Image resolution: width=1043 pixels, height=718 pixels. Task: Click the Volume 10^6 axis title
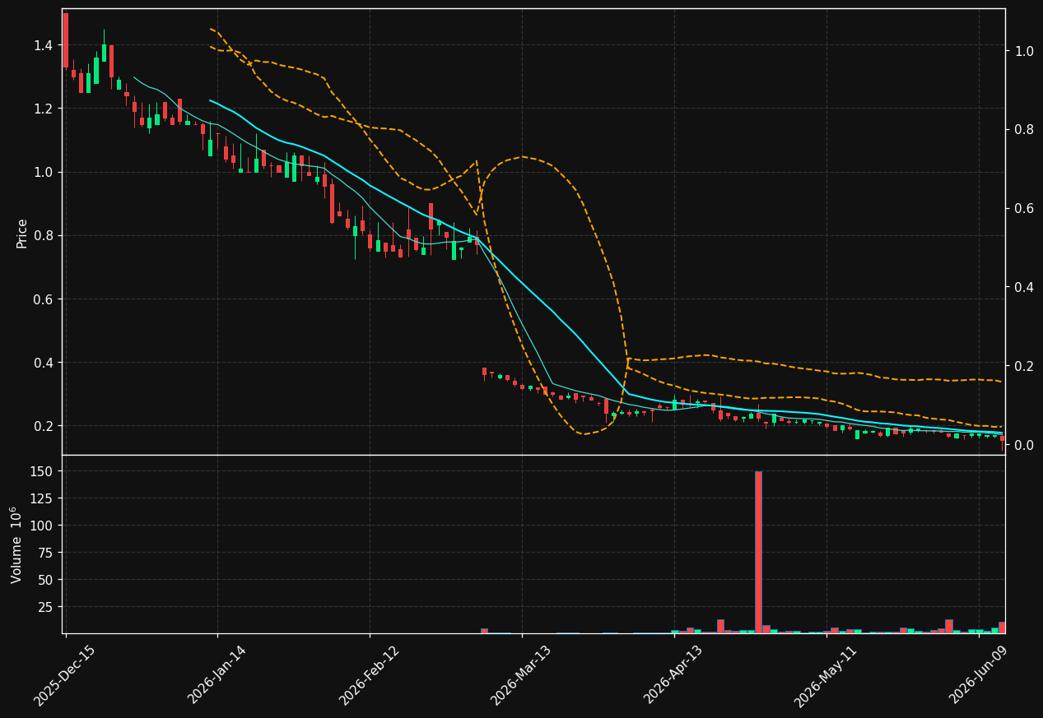coord(16,545)
